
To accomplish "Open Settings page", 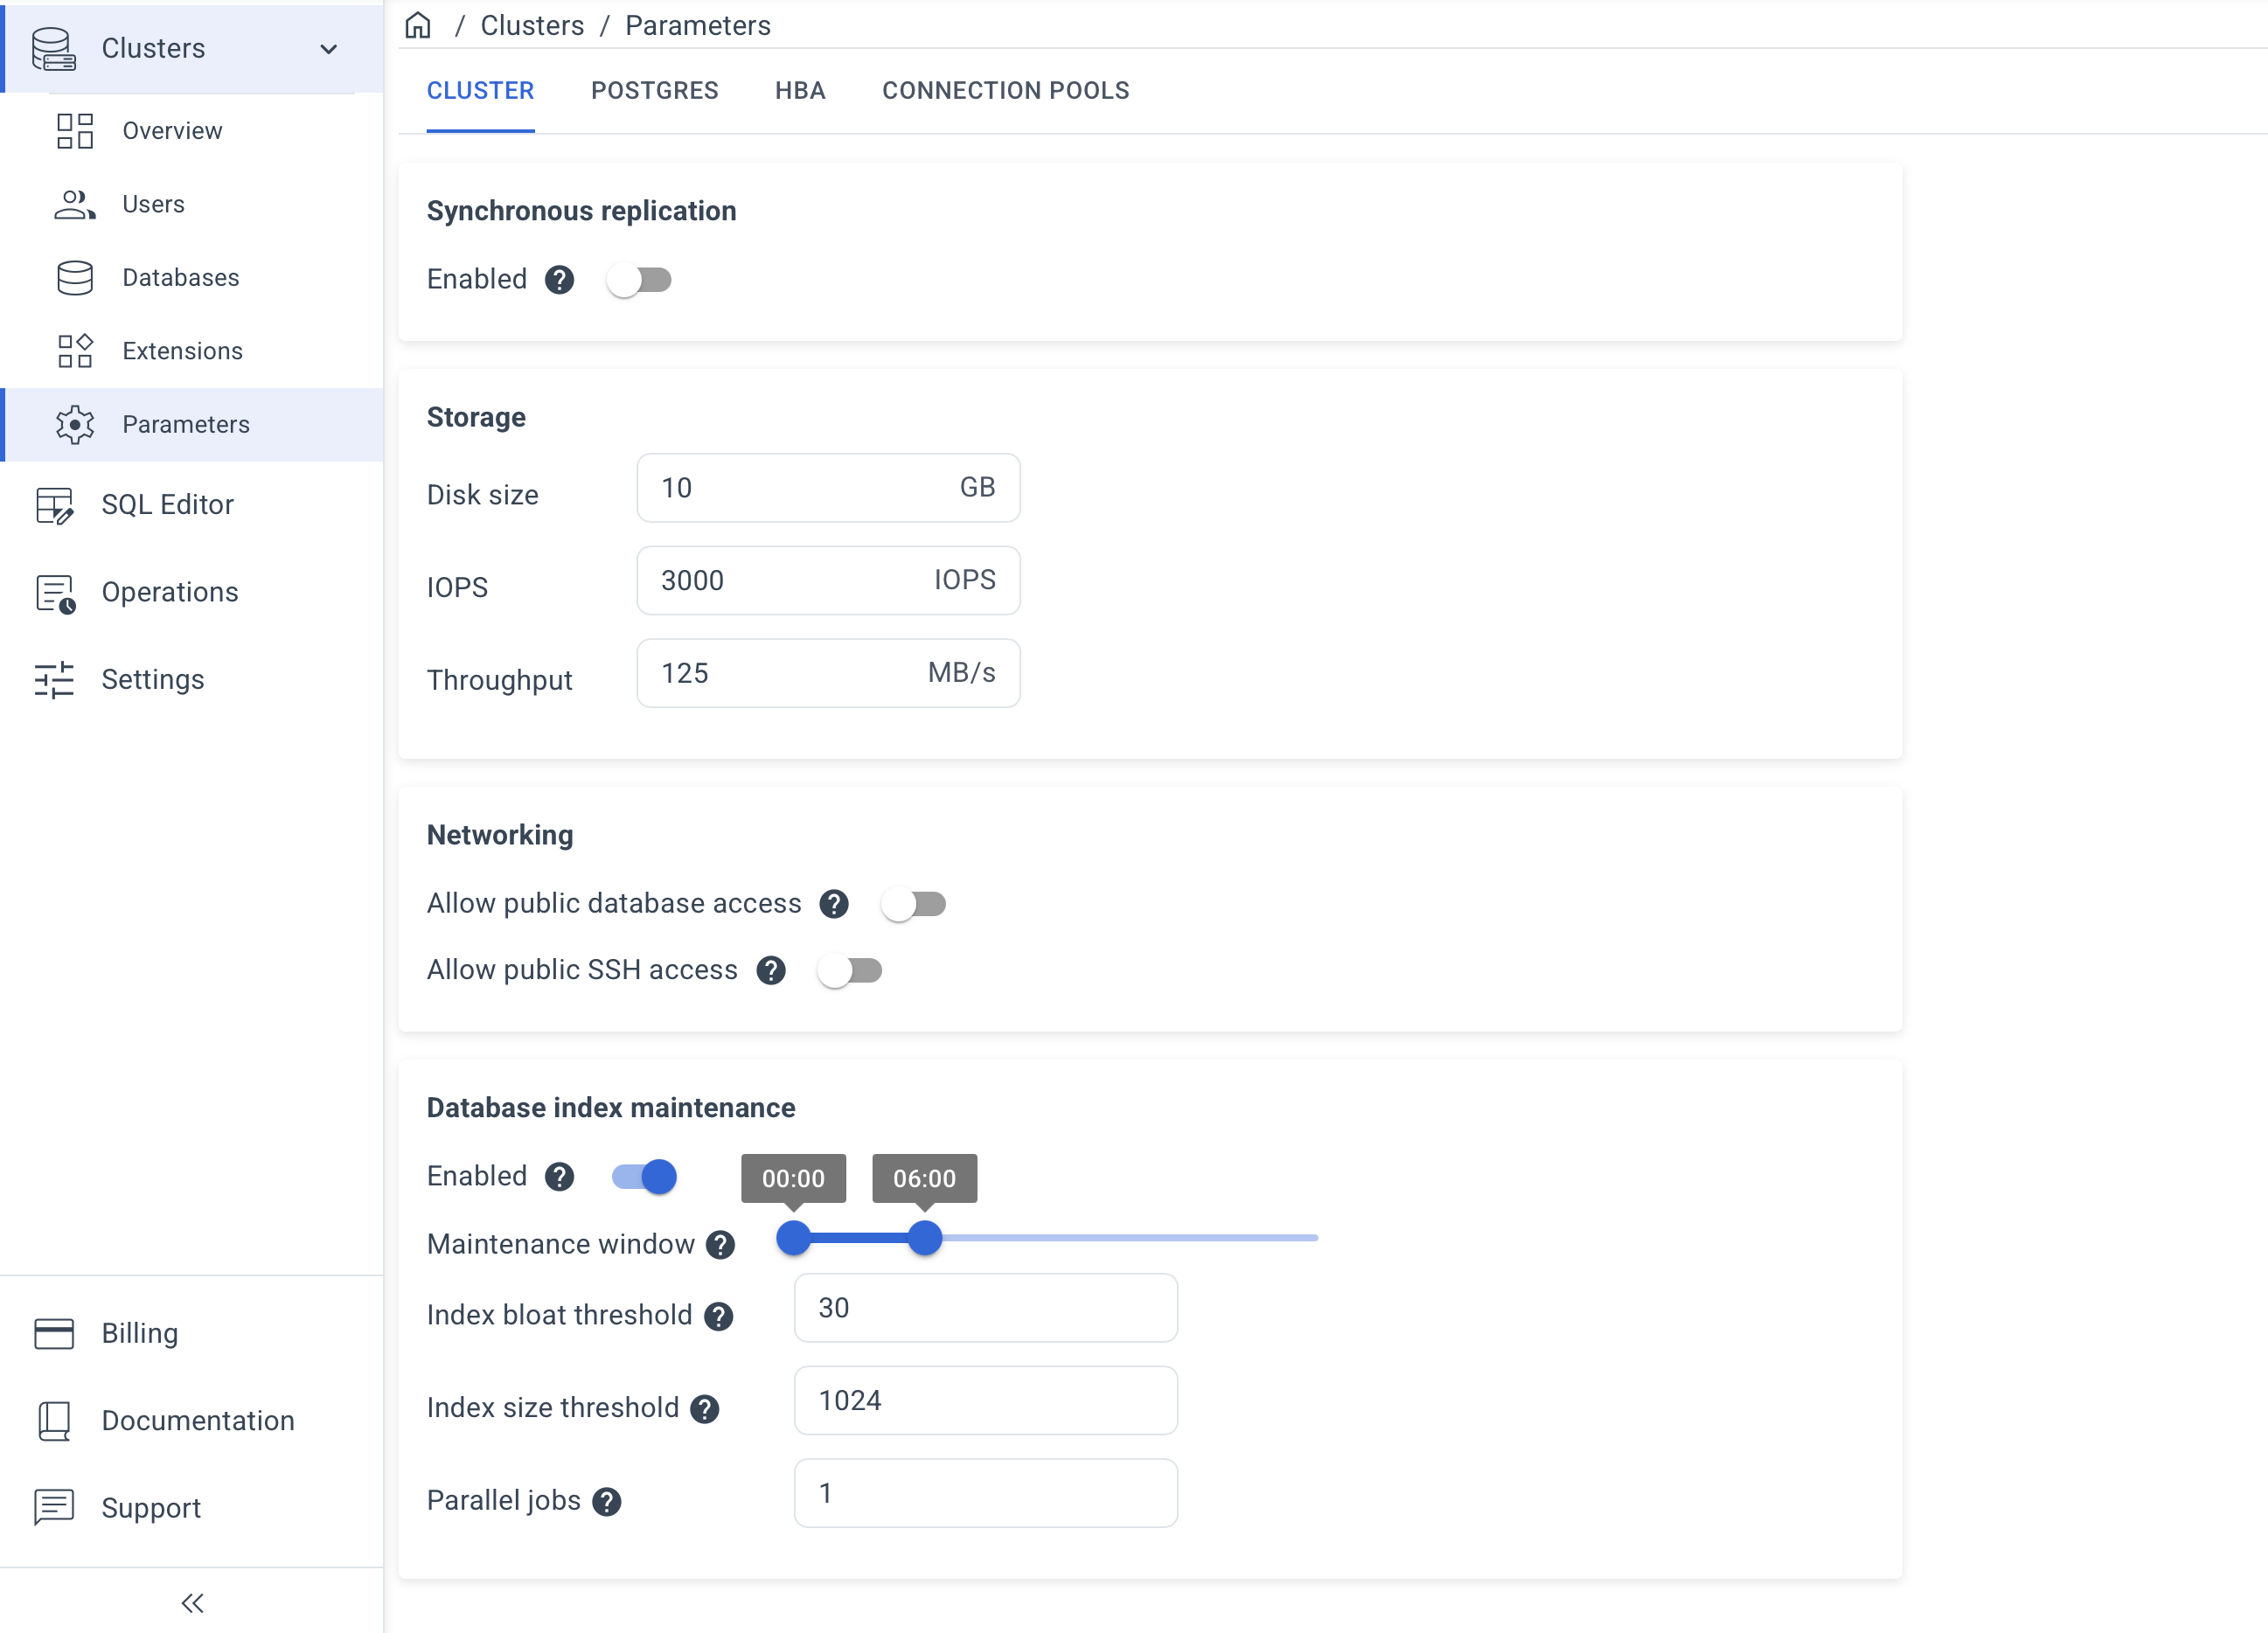I will pos(192,680).
